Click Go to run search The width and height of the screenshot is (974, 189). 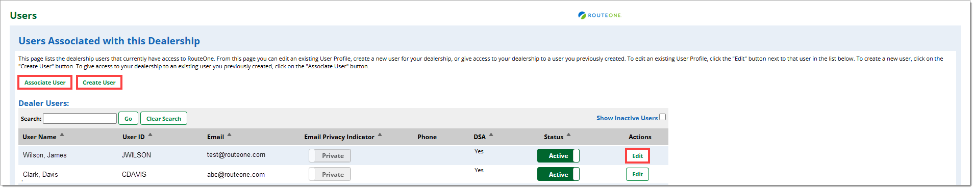pyautogui.click(x=128, y=118)
